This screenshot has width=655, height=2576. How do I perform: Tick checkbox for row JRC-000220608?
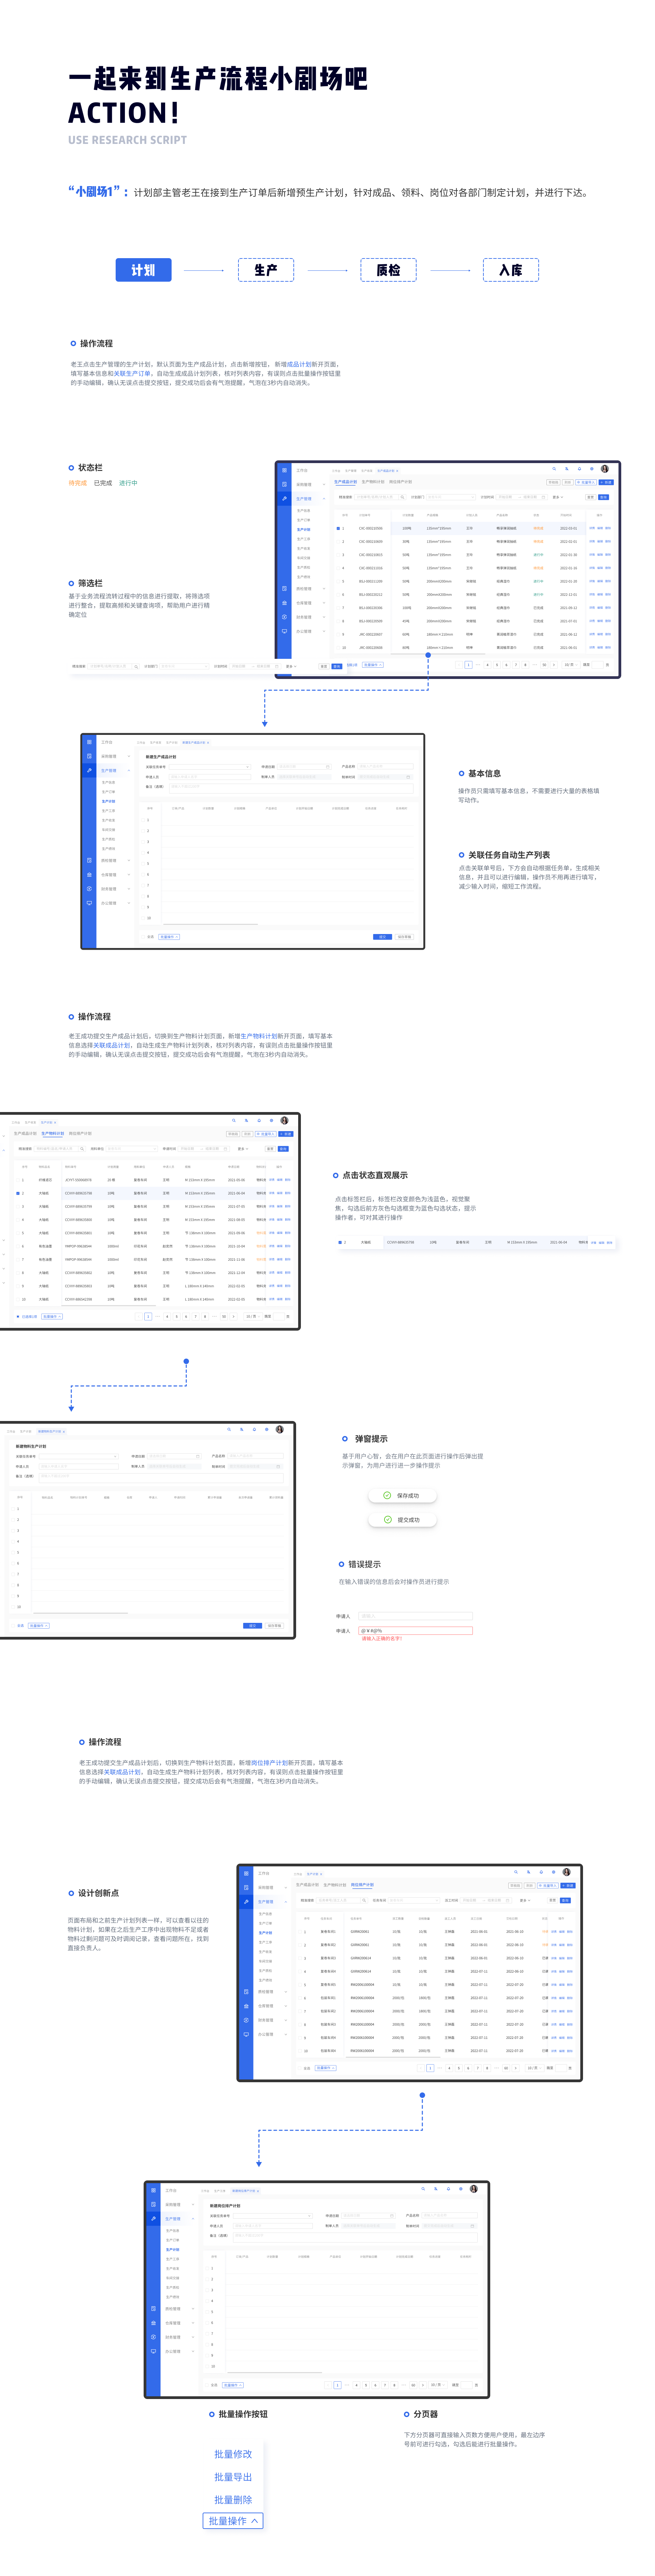(x=338, y=648)
